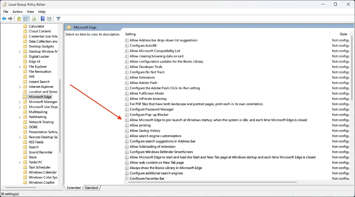The height and width of the screenshot is (197, 355).
Task: Select the Microsoft Edge tree item
Action: click(40, 97)
